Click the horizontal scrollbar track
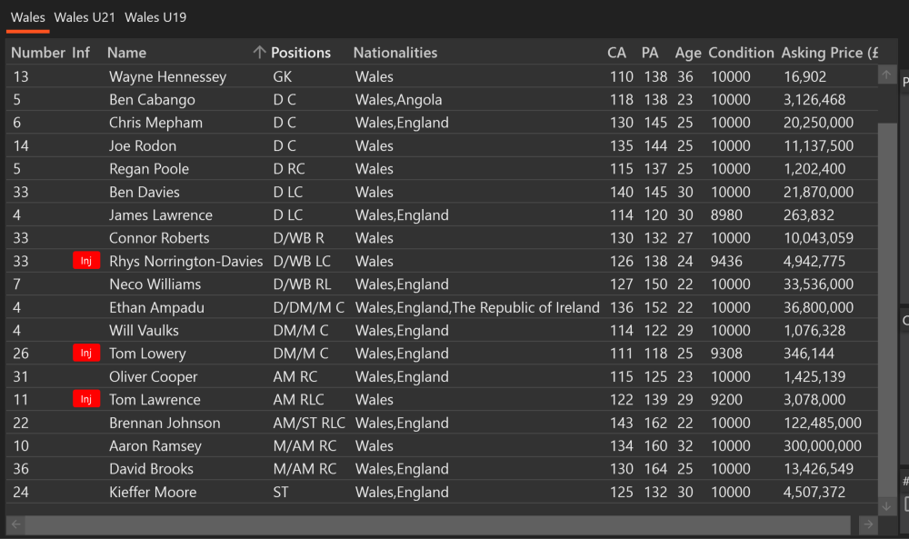Screen dimensions: 909x539 pos(438,524)
